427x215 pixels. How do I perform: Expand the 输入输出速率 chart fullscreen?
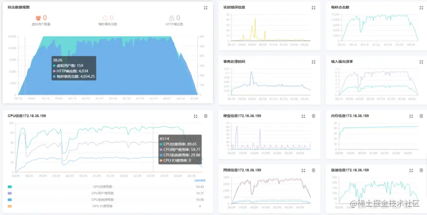click(421, 62)
